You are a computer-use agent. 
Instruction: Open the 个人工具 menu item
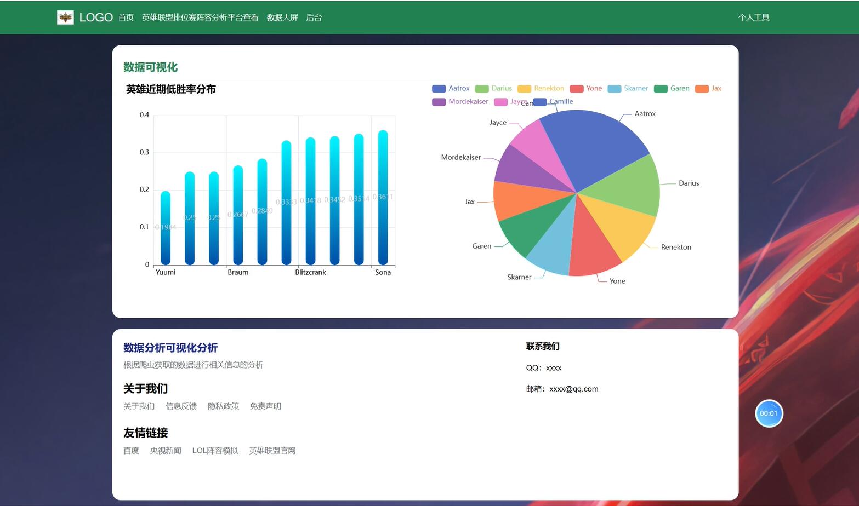[x=754, y=17]
